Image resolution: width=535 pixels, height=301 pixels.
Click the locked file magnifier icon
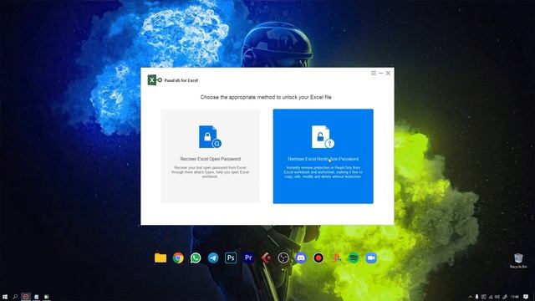pyautogui.click(x=210, y=137)
